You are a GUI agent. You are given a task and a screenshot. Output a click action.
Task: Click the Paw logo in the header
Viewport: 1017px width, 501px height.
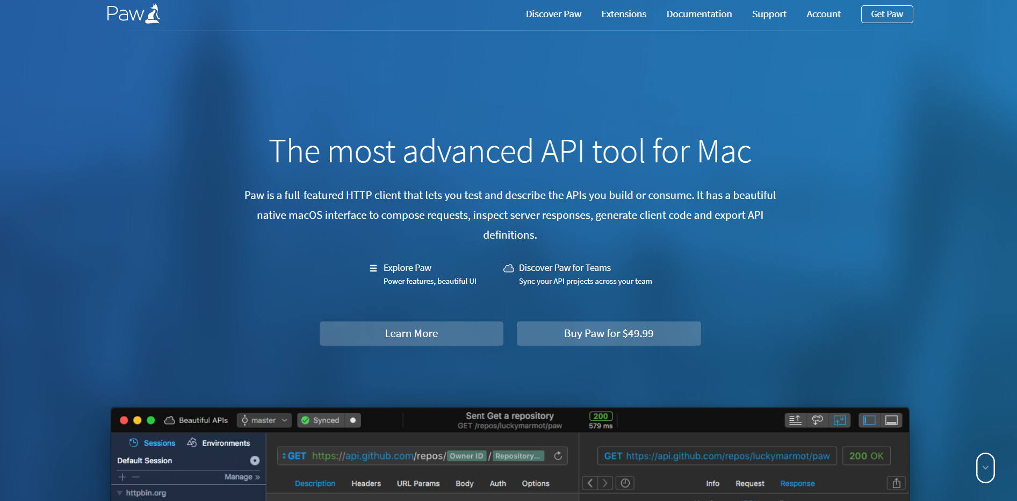pyautogui.click(x=133, y=14)
